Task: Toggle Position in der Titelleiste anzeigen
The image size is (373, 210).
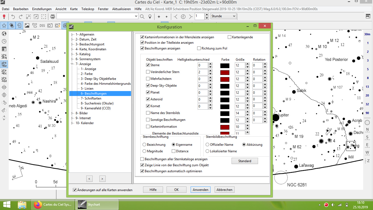Action: pos(142,43)
